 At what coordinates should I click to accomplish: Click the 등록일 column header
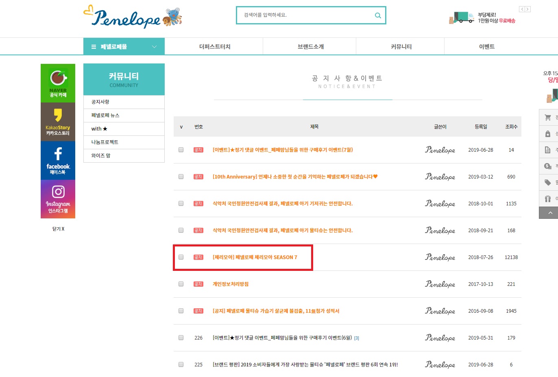coord(481,127)
